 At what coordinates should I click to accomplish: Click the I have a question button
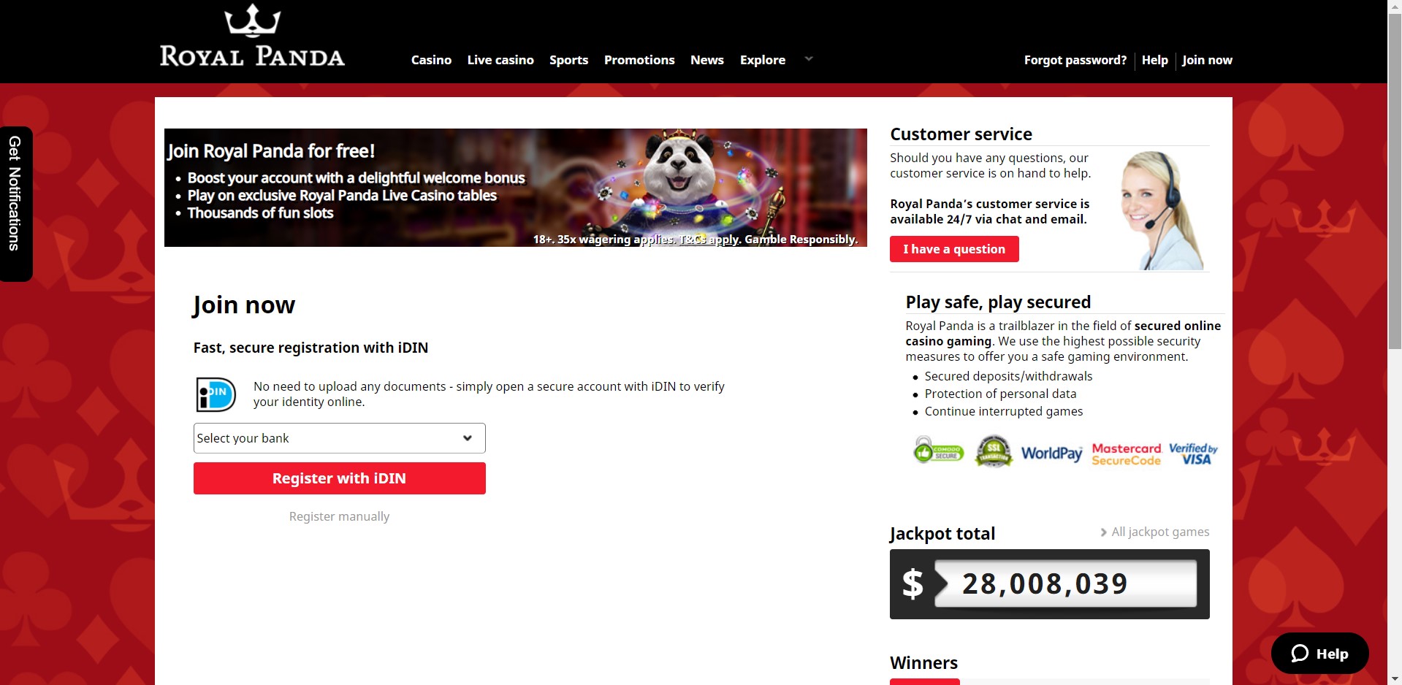[953, 249]
